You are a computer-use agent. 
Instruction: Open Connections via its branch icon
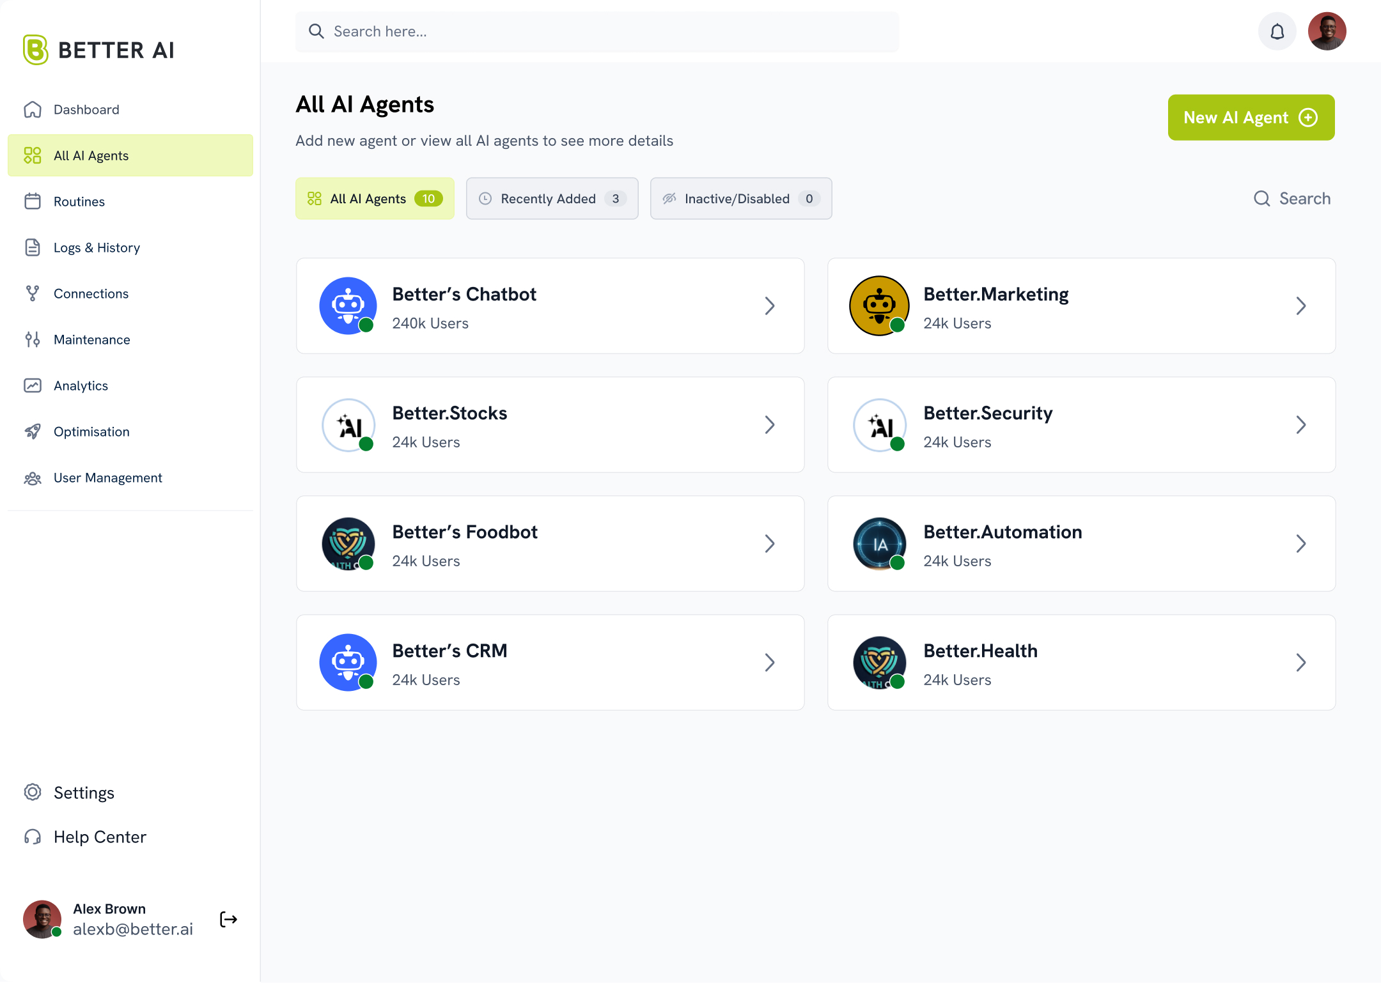(x=33, y=293)
